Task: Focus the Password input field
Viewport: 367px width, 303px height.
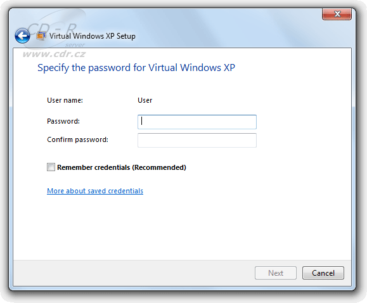Action: (x=197, y=122)
